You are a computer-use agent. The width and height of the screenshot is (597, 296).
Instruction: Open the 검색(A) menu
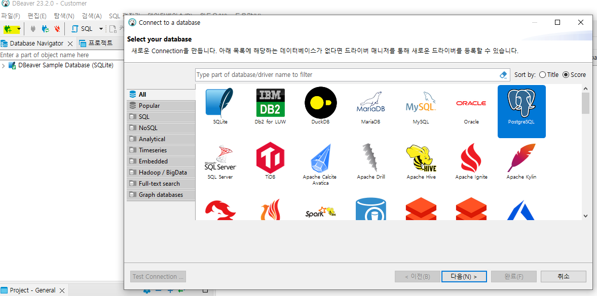(92, 16)
